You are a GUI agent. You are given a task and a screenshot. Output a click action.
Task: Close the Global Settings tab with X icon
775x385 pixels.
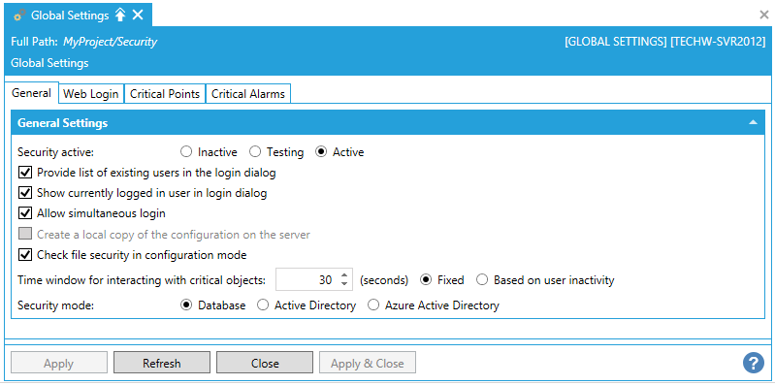138,16
